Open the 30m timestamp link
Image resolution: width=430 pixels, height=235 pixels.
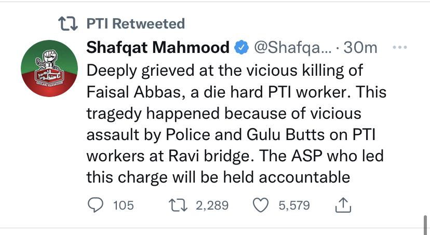point(360,48)
